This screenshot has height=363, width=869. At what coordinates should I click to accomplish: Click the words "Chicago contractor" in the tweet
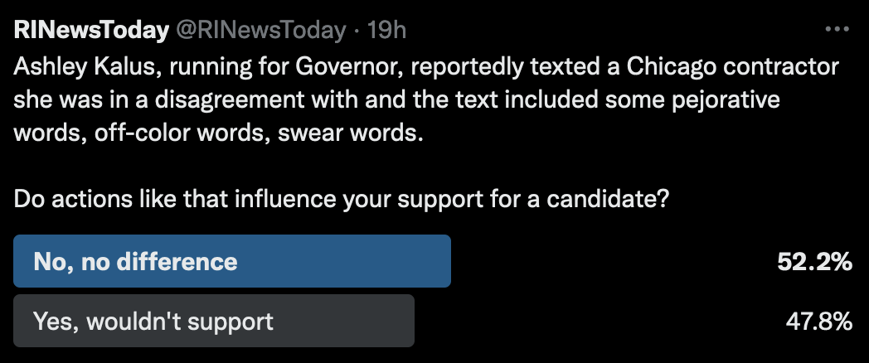coord(730,66)
